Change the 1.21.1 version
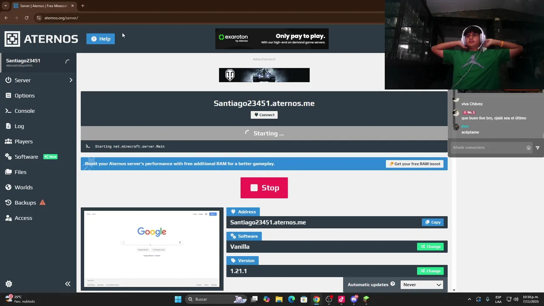 pos(430,271)
